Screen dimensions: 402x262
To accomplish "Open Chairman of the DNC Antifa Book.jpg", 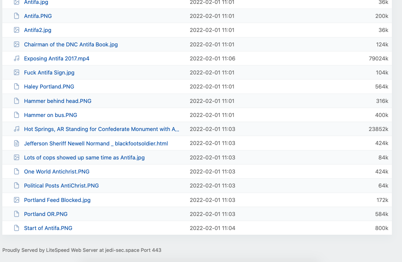I will click(71, 44).
